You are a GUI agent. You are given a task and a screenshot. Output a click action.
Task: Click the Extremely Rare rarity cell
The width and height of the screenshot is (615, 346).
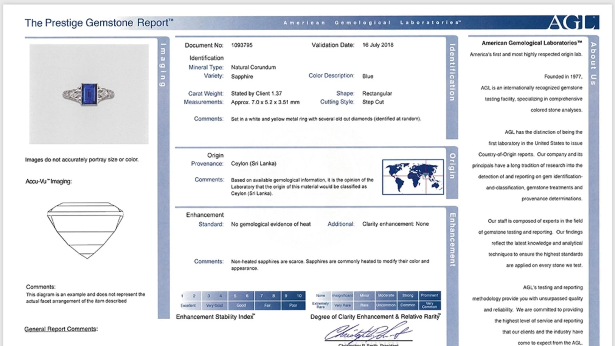[x=321, y=305]
